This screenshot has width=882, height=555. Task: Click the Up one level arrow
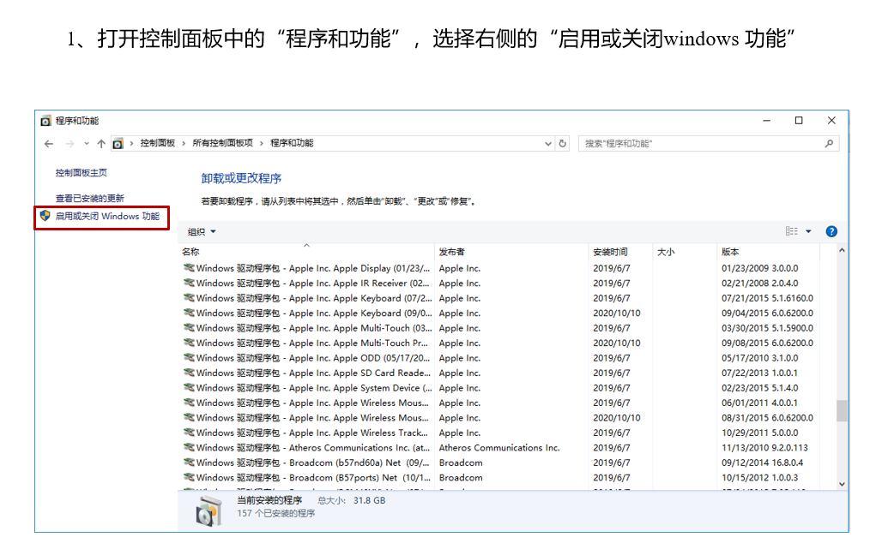[103, 143]
